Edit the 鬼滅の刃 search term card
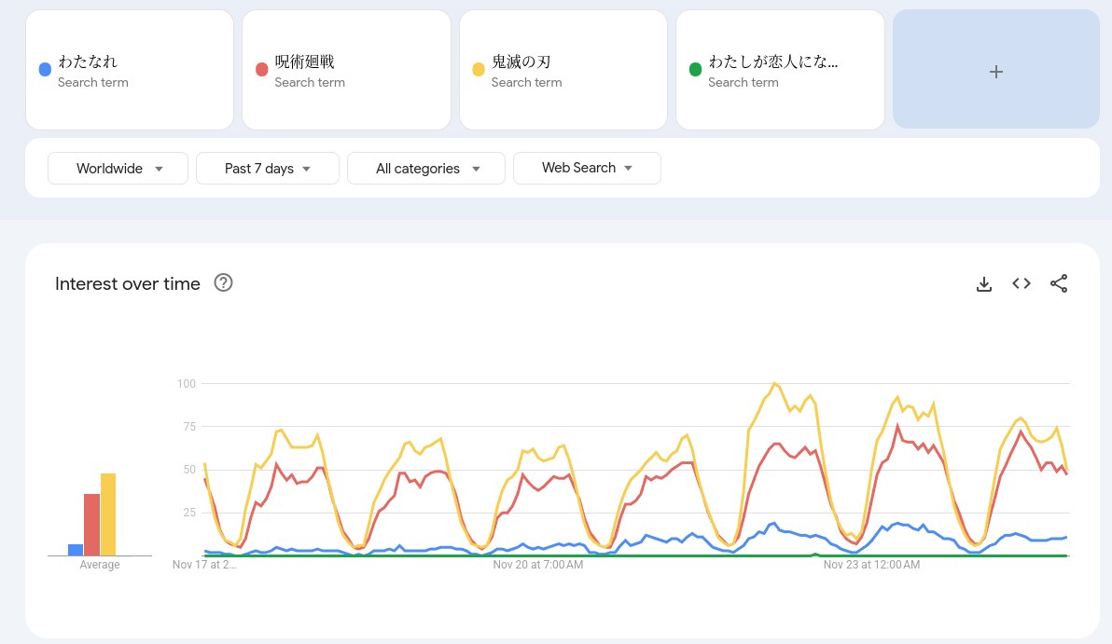The height and width of the screenshot is (644, 1112). coord(563,69)
